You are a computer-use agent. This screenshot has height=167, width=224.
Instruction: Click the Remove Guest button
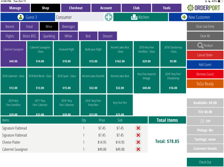click(x=205, y=74)
